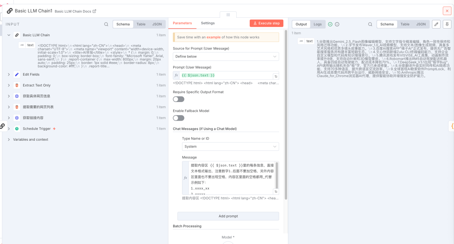The width and height of the screenshot is (454, 244).
Task: Toggle Require Specific Output Format switch
Action: pos(179,99)
